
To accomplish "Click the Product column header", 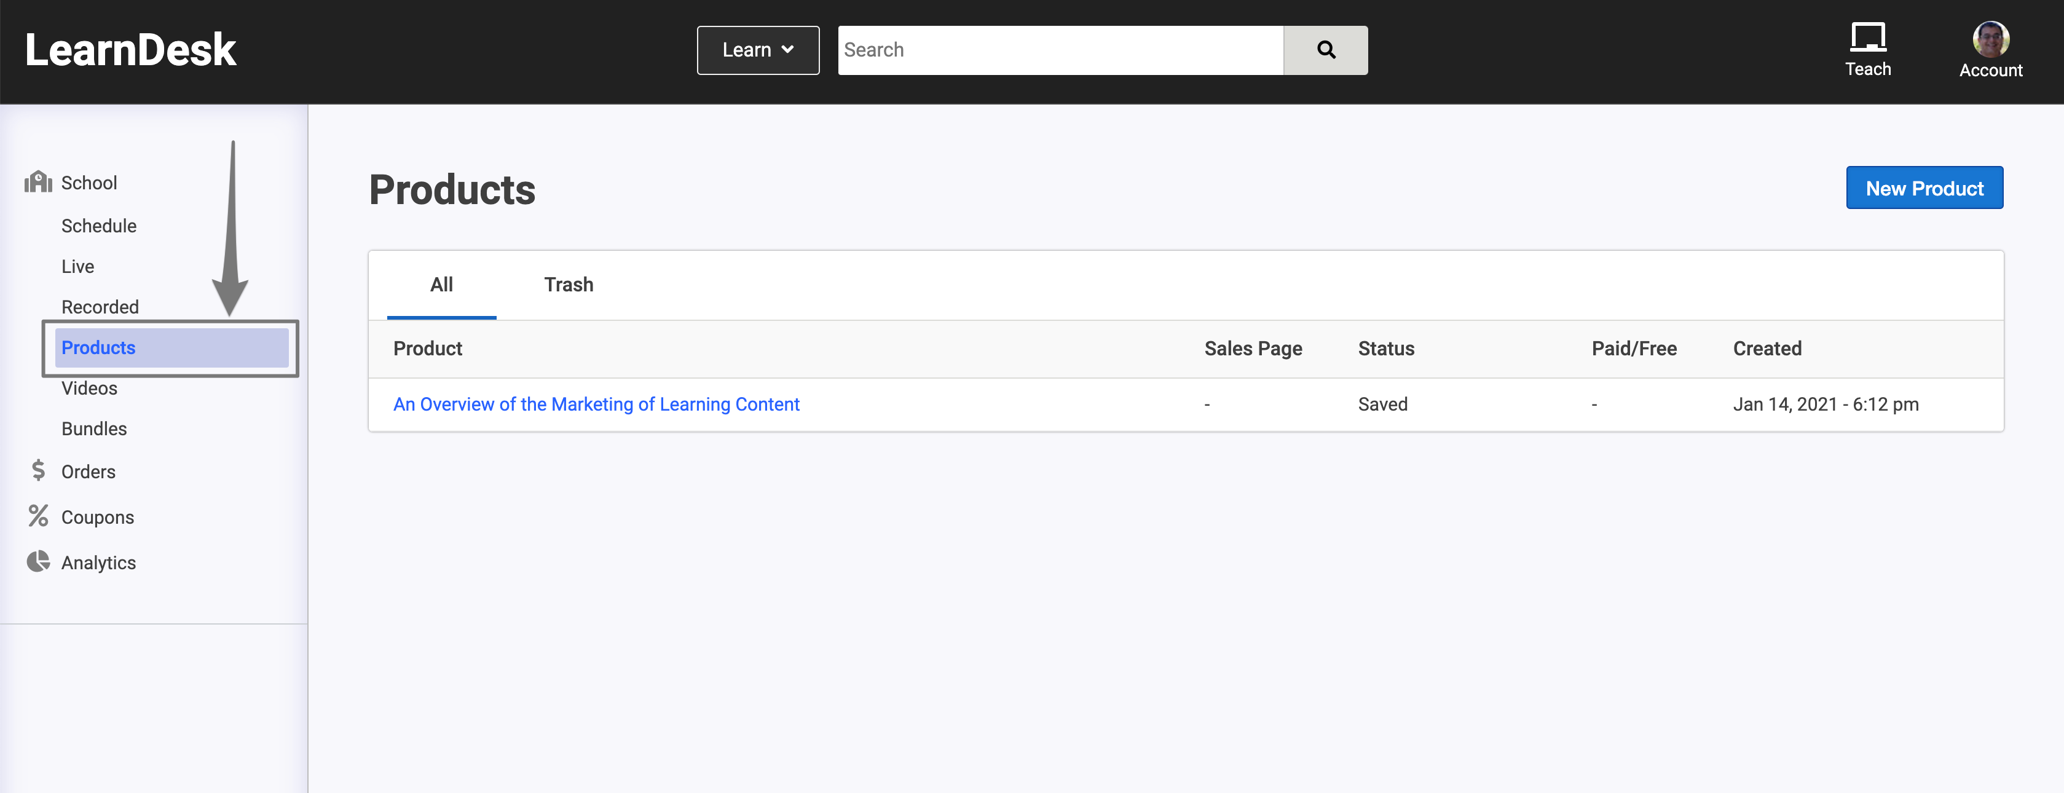I will (428, 349).
